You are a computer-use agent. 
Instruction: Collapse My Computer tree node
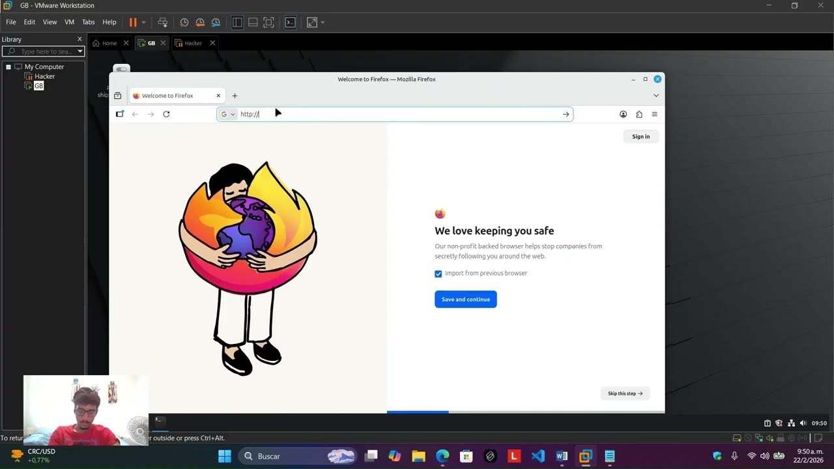pyautogui.click(x=8, y=67)
